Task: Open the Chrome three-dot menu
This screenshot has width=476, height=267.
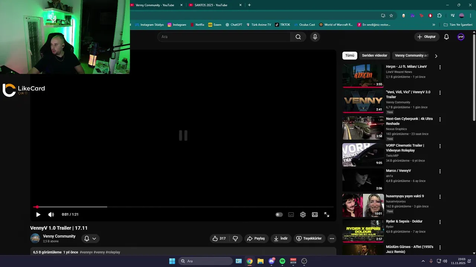Action: (x=470, y=16)
